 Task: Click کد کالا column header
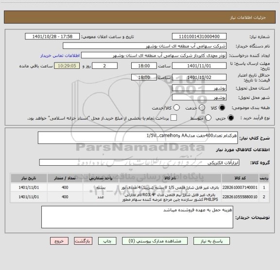point(240,178)
